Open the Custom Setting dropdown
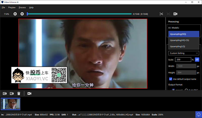 (x=184, y=53)
